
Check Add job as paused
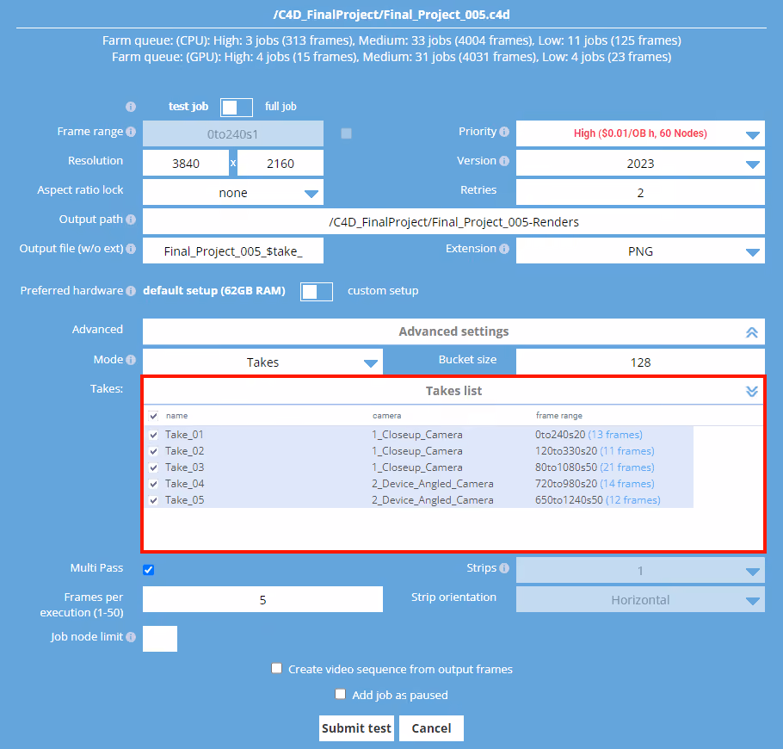click(x=341, y=694)
